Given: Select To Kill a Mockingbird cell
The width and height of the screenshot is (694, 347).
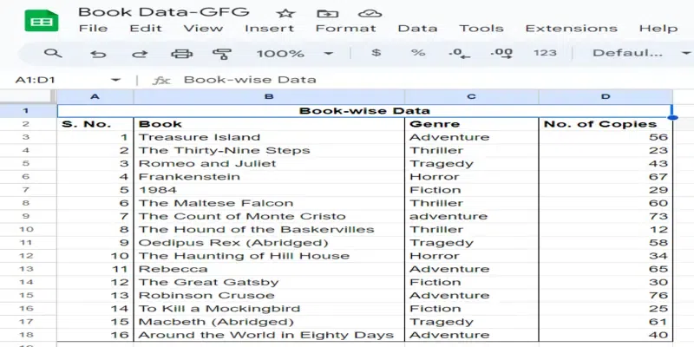Looking at the screenshot, I should tap(269, 309).
